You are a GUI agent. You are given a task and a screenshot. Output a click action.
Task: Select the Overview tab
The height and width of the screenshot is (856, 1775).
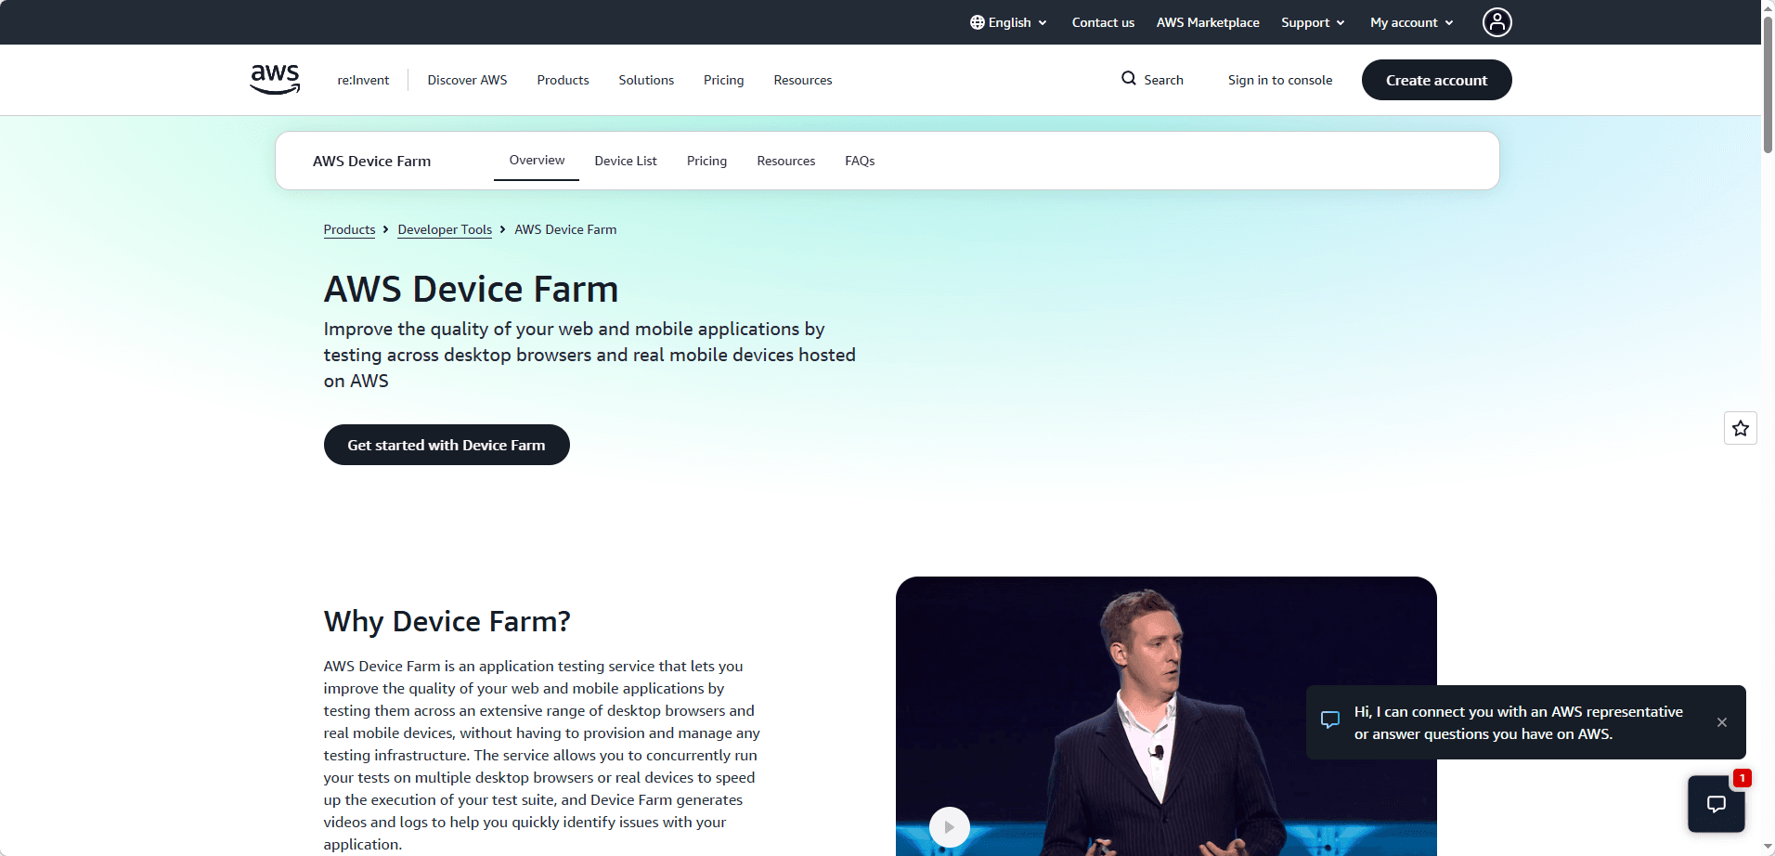[537, 161]
